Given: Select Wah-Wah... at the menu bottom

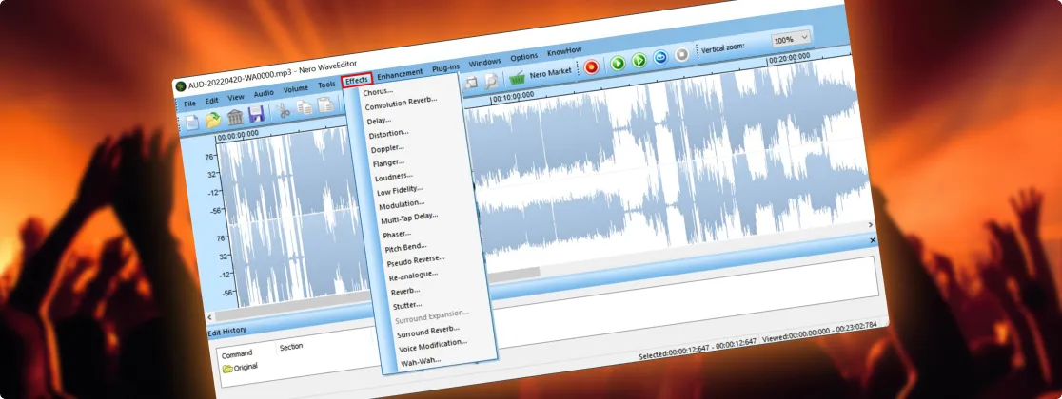Looking at the screenshot, I should point(421,361).
